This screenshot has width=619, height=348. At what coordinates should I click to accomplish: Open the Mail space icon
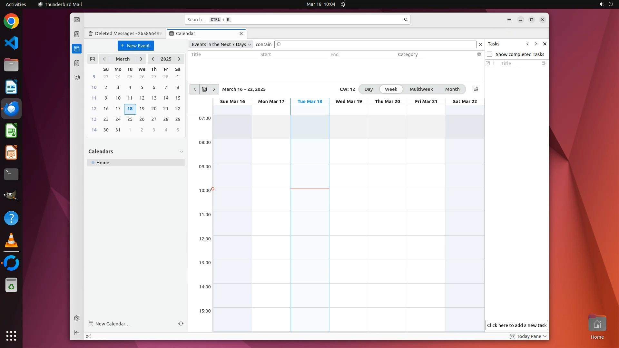coord(77,20)
